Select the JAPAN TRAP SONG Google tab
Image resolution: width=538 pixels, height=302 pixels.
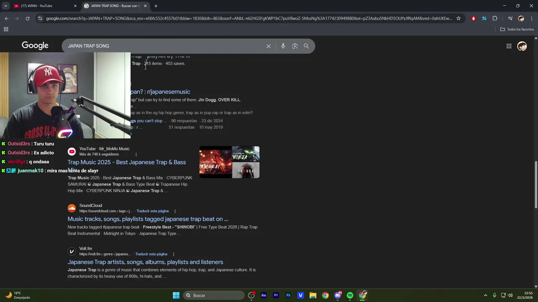115,6
